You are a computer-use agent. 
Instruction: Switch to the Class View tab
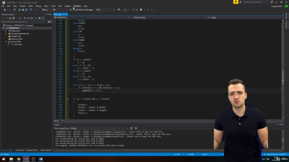[x=20, y=150]
